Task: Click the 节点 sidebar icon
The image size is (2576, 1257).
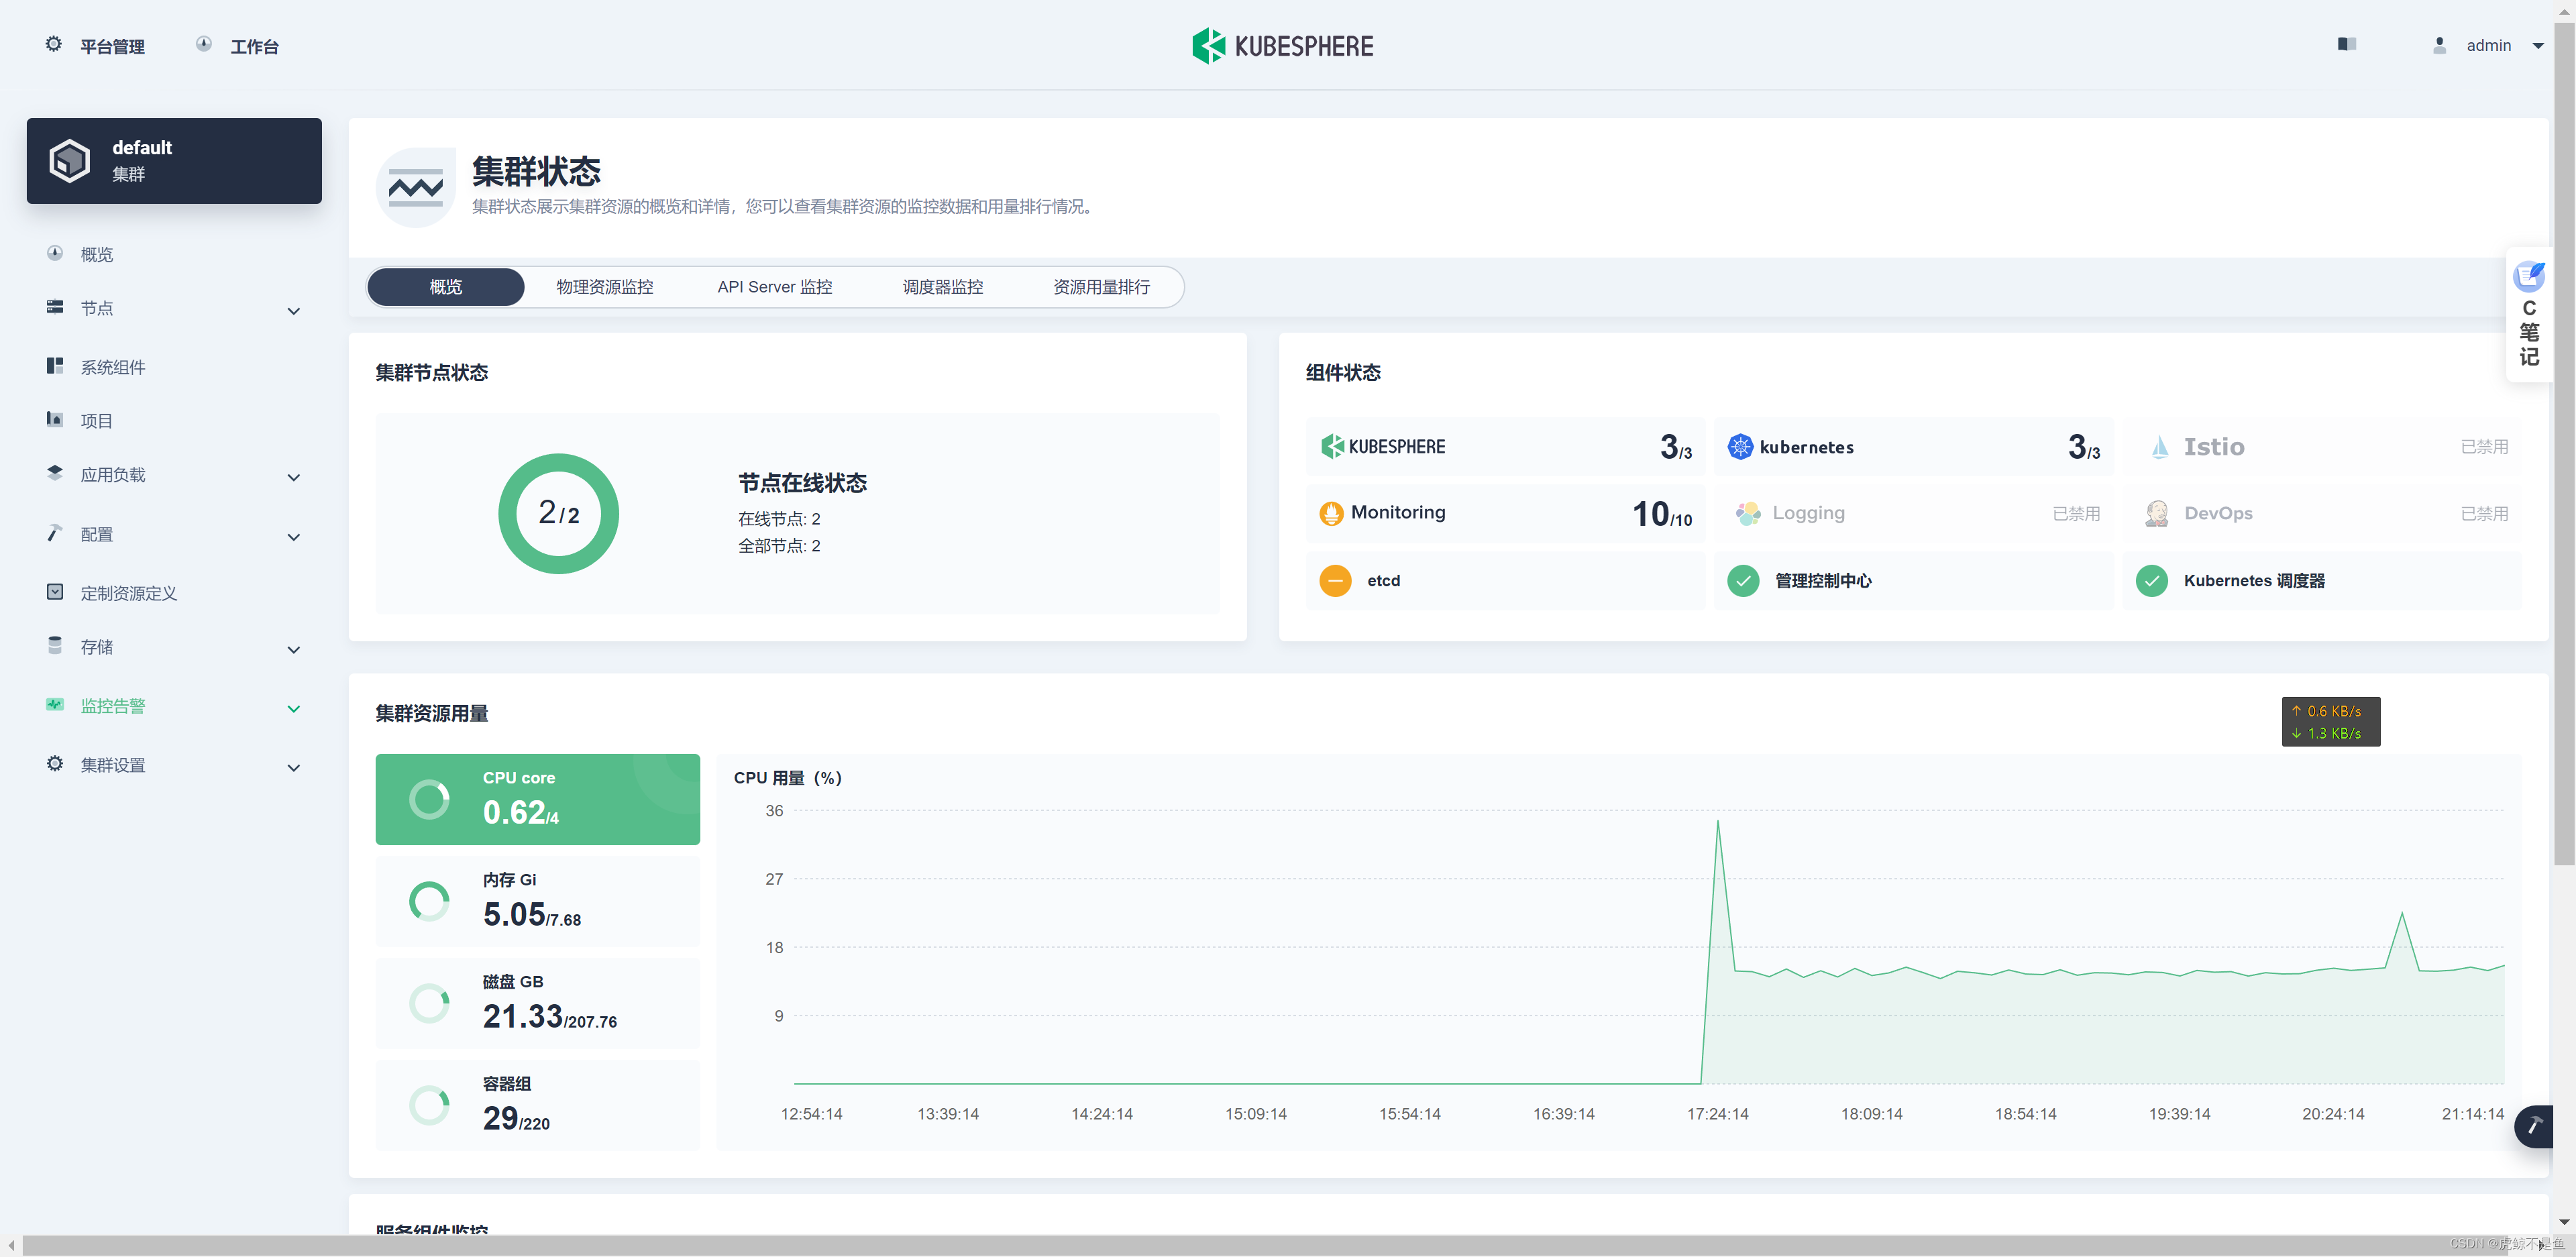Action: (55, 307)
